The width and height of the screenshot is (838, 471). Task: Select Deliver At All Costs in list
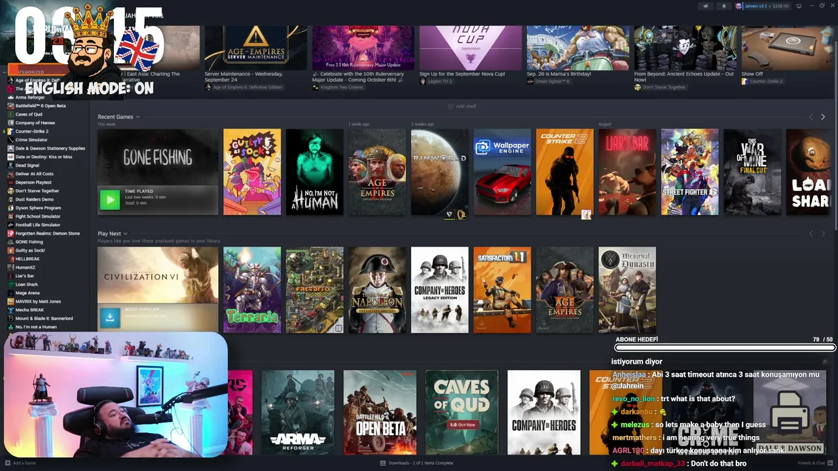click(x=34, y=174)
